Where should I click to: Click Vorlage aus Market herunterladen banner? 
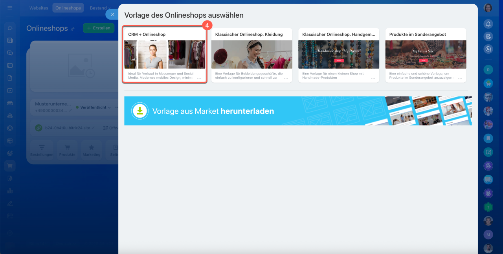click(x=298, y=111)
